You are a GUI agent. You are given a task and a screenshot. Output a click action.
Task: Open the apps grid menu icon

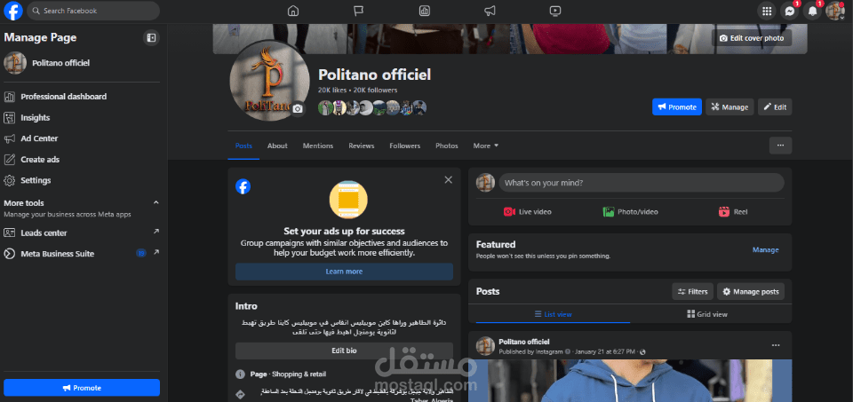tap(767, 11)
